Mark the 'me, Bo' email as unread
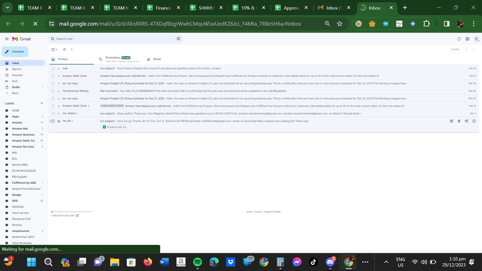 coord(466,121)
